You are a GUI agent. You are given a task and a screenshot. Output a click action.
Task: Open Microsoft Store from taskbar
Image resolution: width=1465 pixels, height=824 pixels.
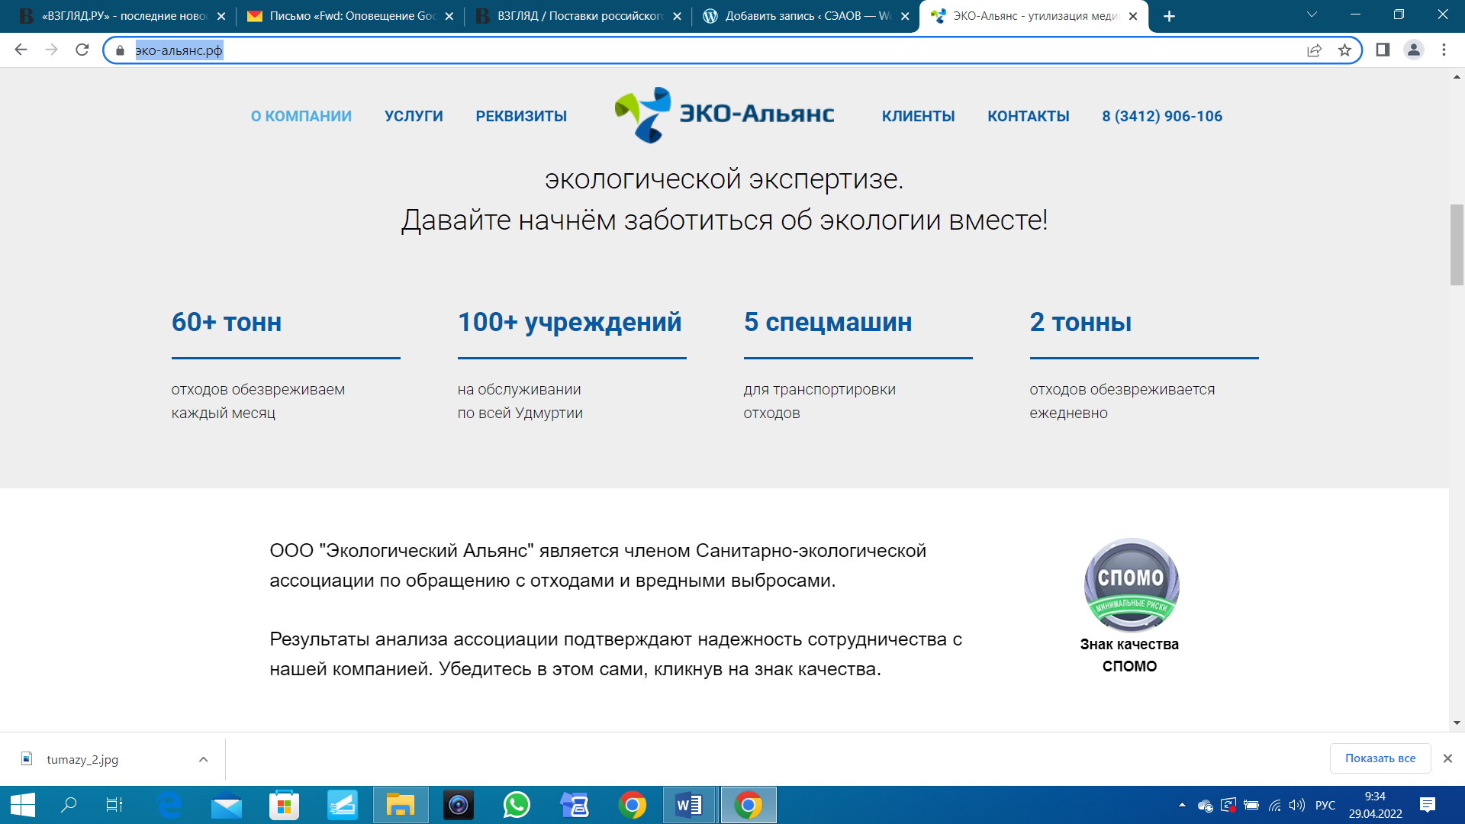coord(284,805)
